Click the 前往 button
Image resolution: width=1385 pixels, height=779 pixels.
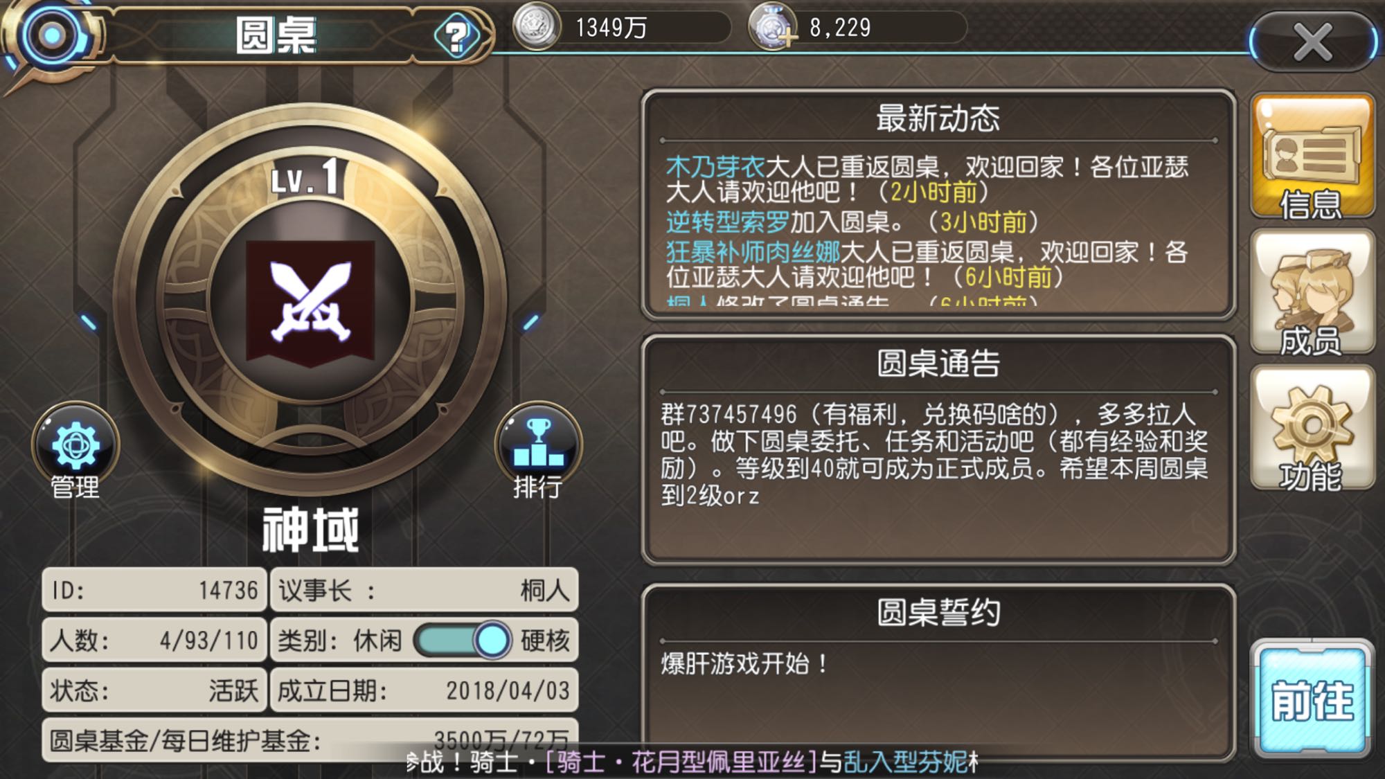tap(1312, 699)
